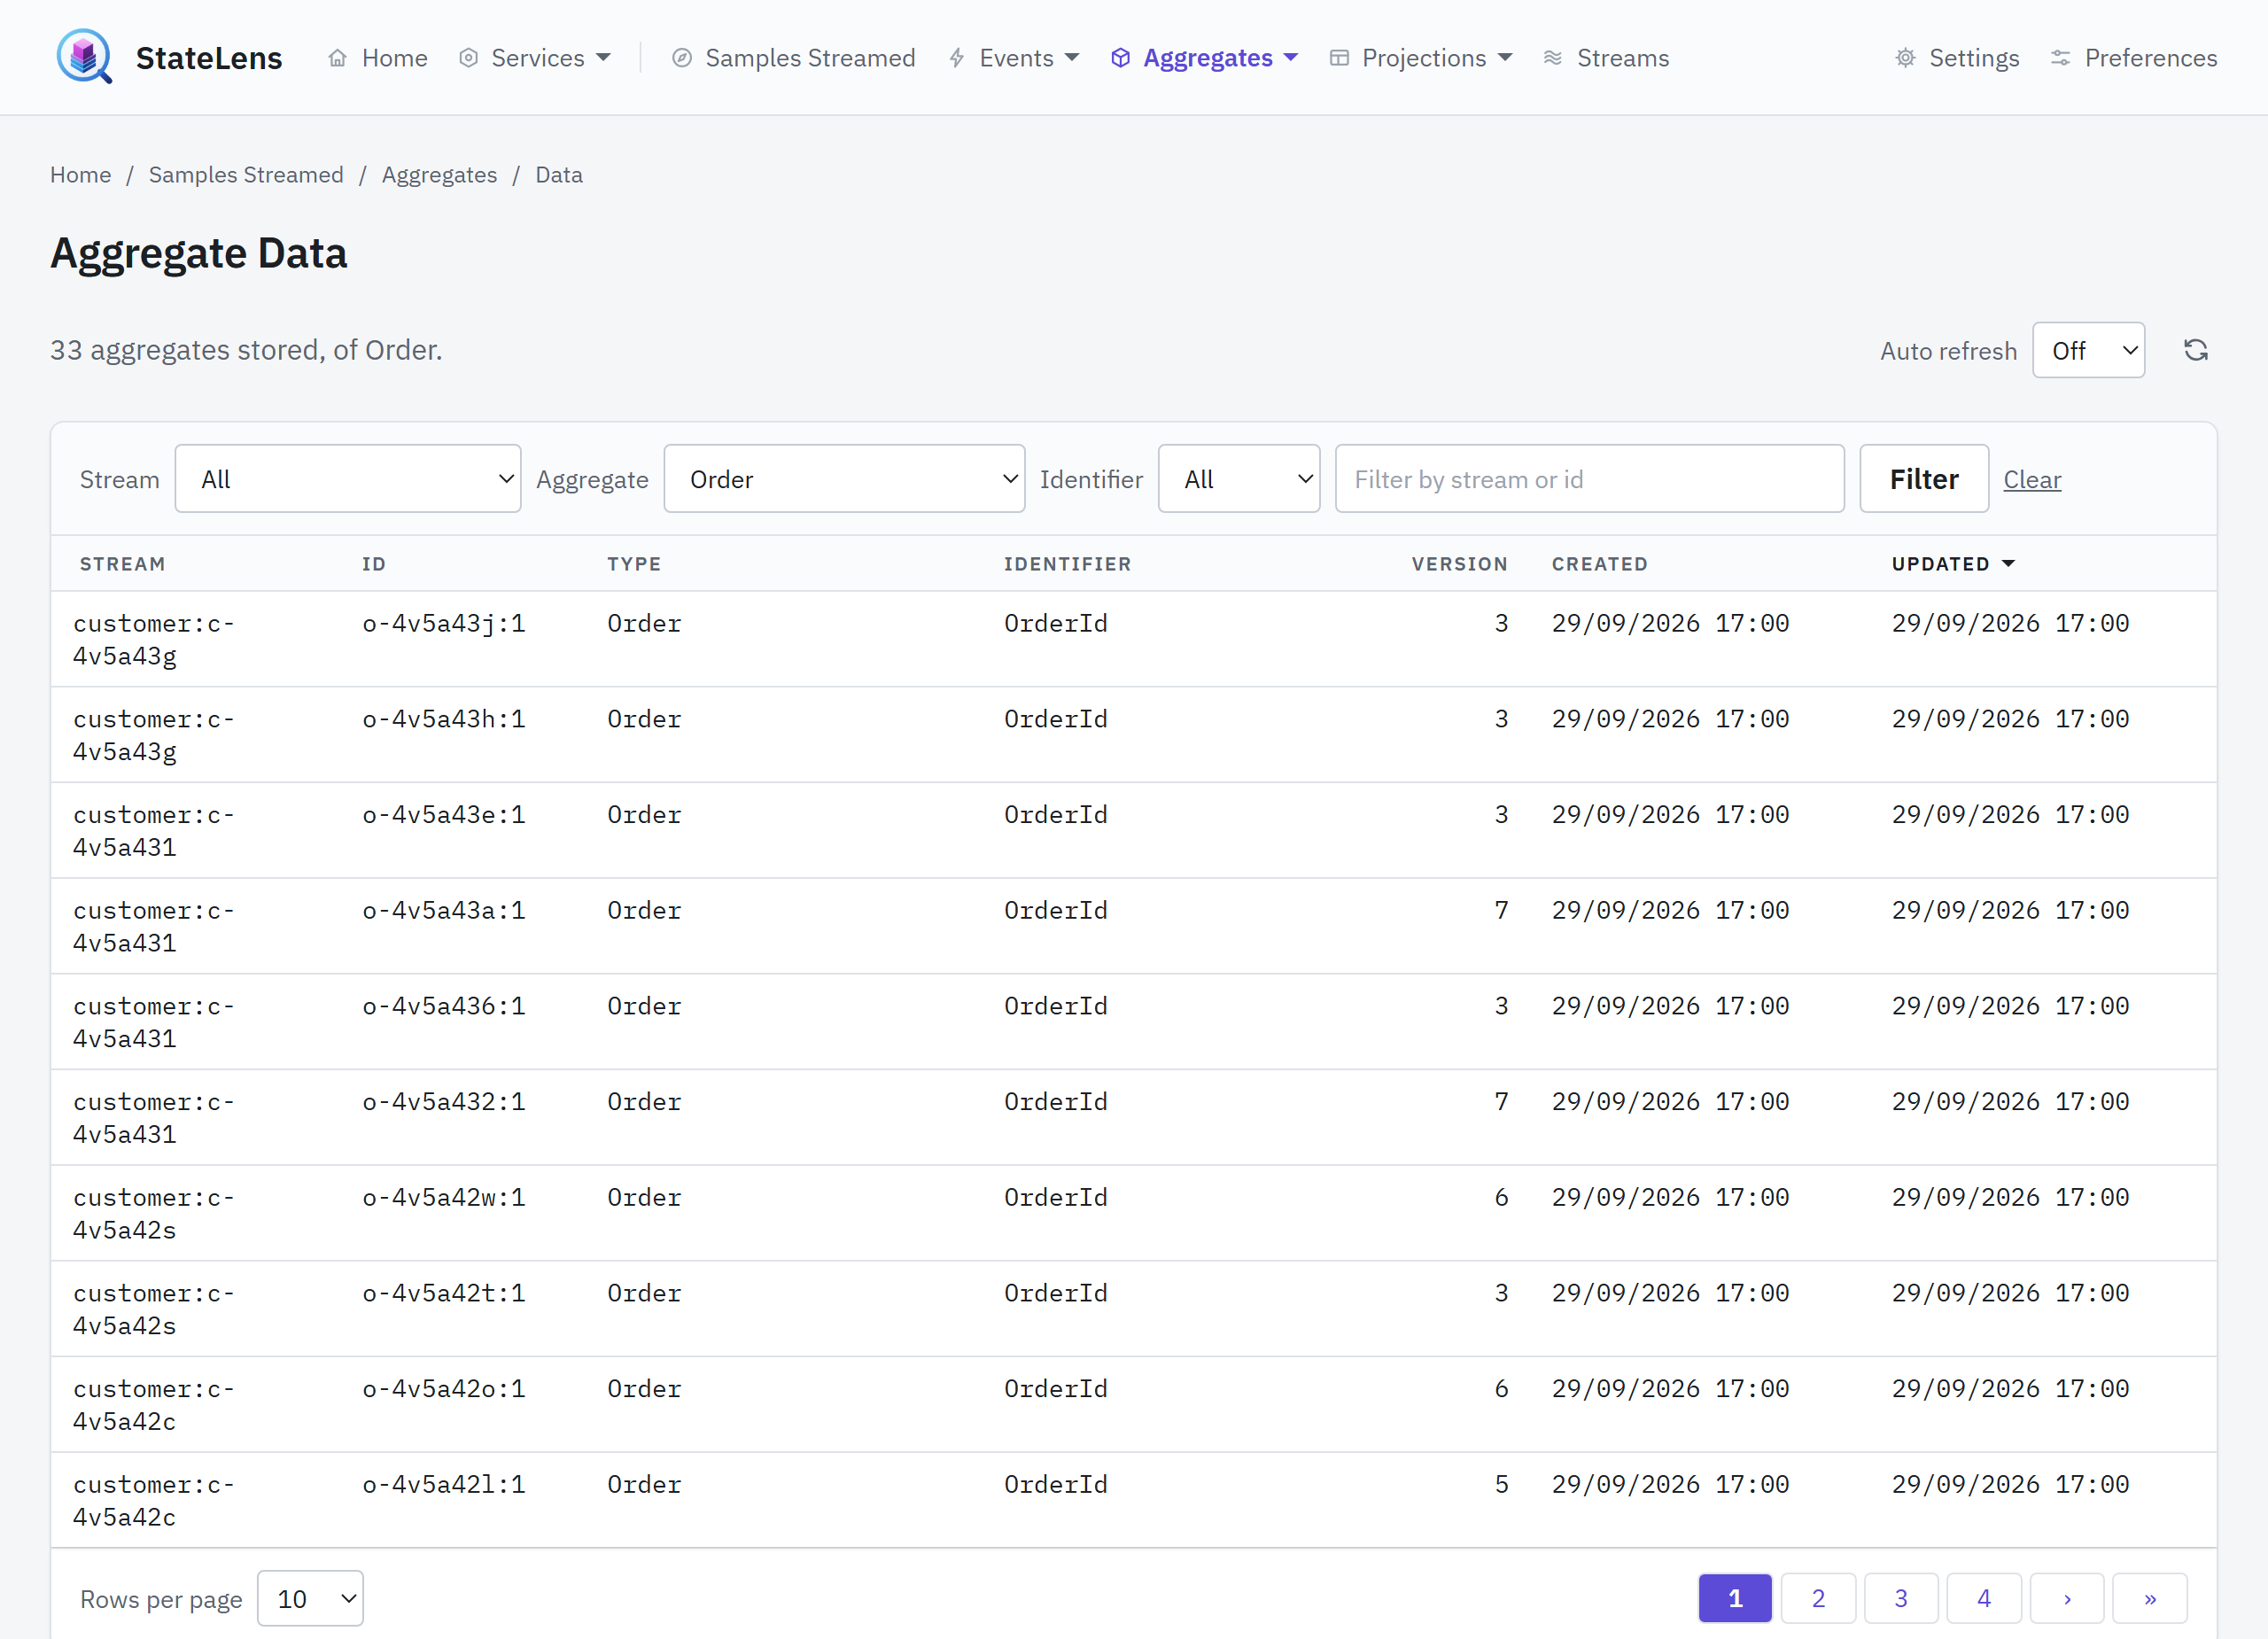The width and height of the screenshot is (2268, 1639).
Task: Click the sort arrow next to UPDATED
Action: 2008,564
